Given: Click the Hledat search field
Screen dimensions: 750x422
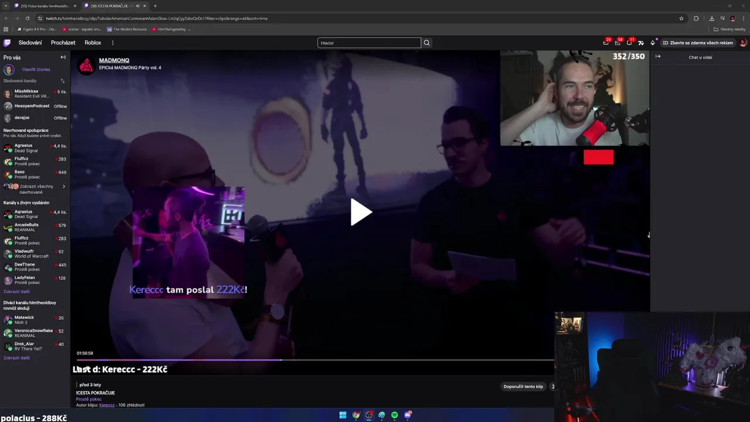Looking at the screenshot, I should 369,43.
